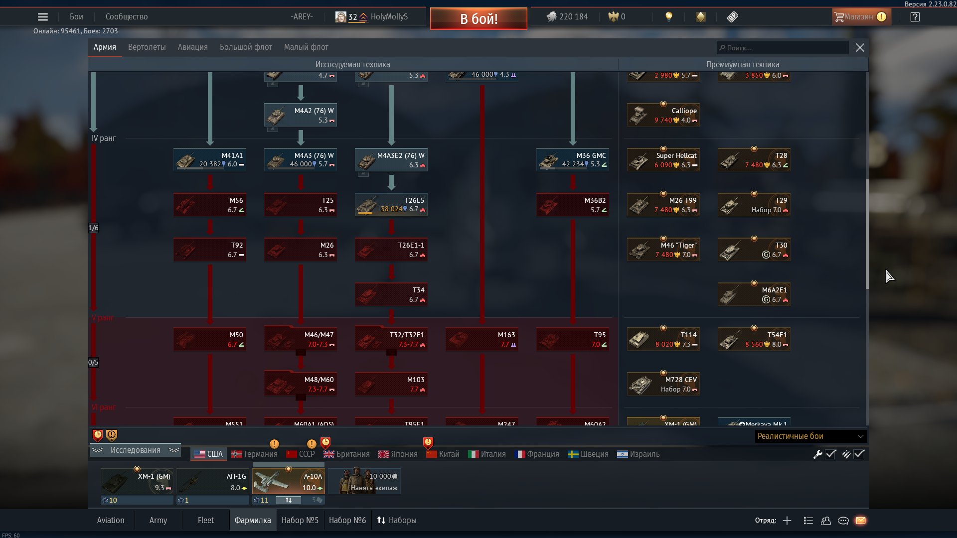Select the Набор №5 preset
Viewport: 957px width, 538px height.
coord(300,521)
